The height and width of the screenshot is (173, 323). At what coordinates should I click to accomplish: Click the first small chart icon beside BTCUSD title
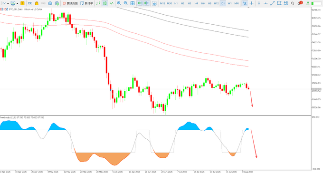pos(1,10)
